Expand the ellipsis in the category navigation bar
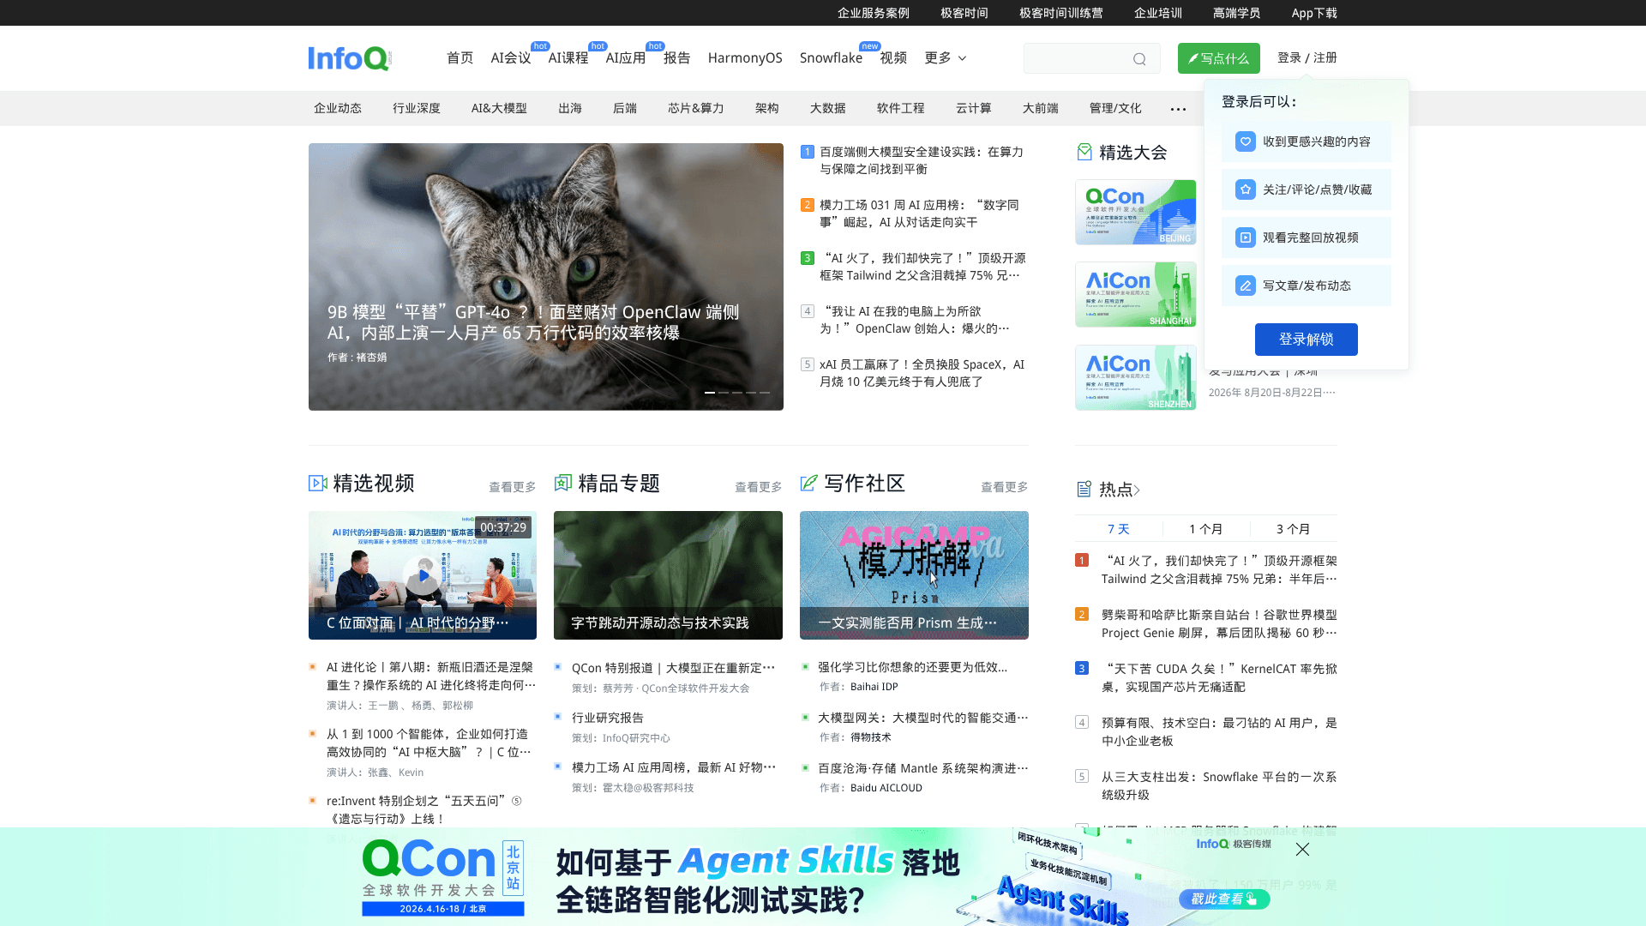The height and width of the screenshot is (926, 1646). [x=1178, y=108]
